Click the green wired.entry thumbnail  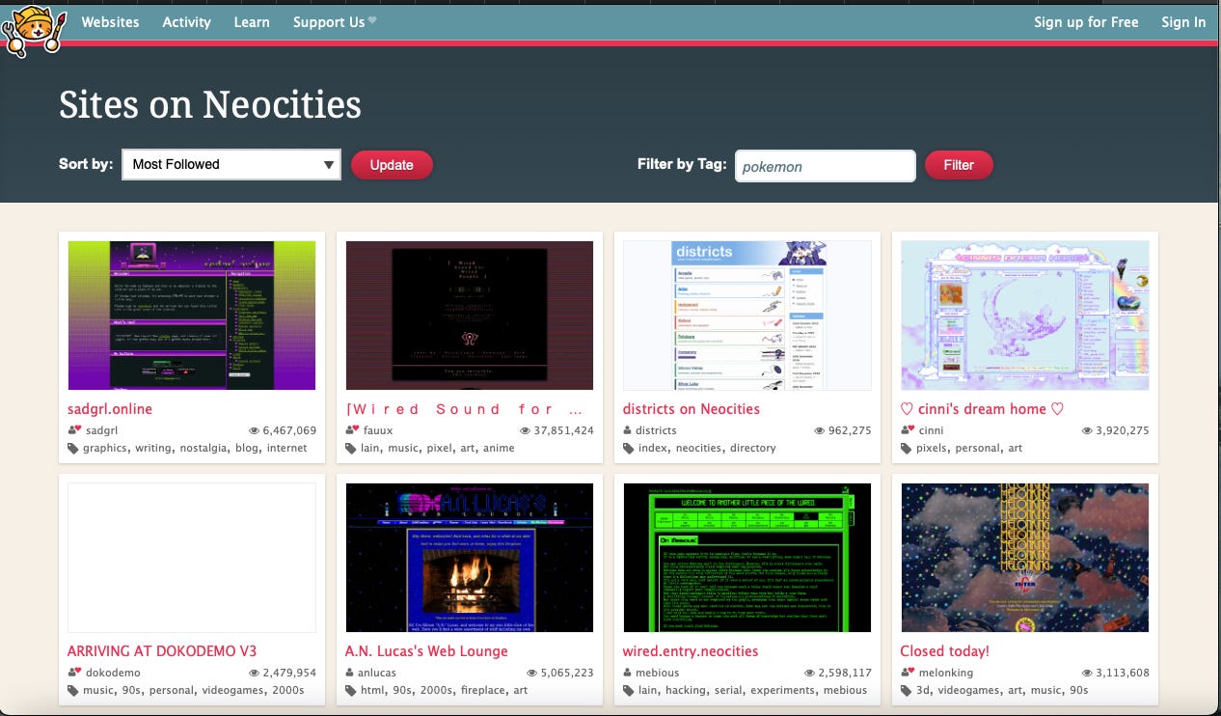pyautogui.click(x=747, y=558)
